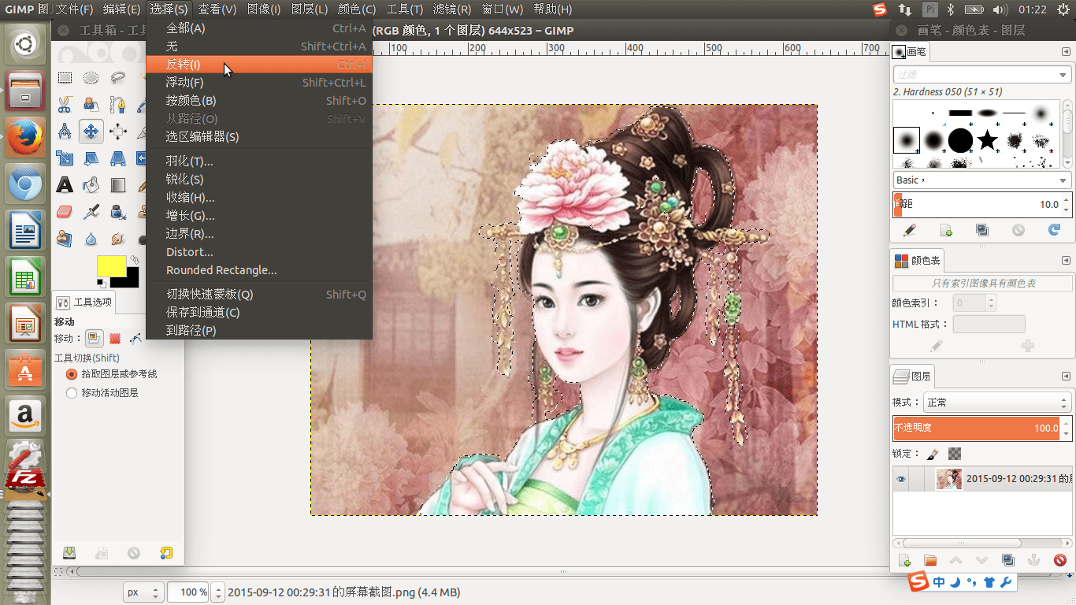Toggle the lock alpha channel checkerboard
The width and height of the screenshot is (1076, 605).
pos(955,454)
